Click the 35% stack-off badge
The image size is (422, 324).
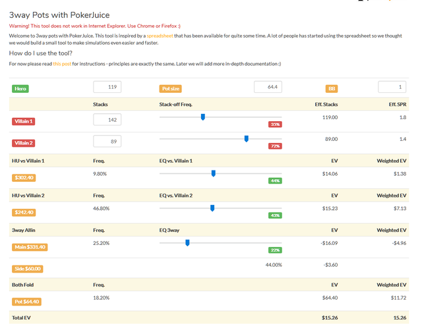(x=275, y=124)
